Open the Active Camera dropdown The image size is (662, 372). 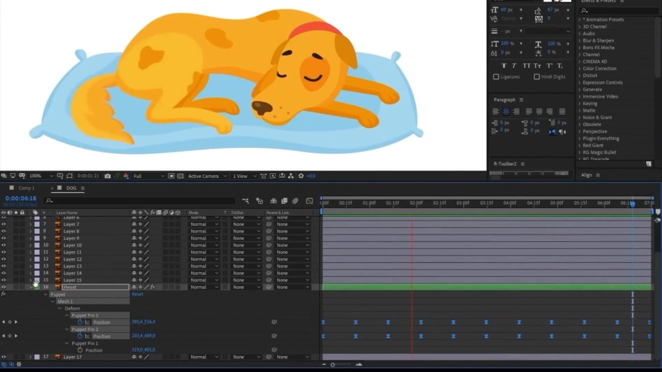pyautogui.click(x=207, y=176)
